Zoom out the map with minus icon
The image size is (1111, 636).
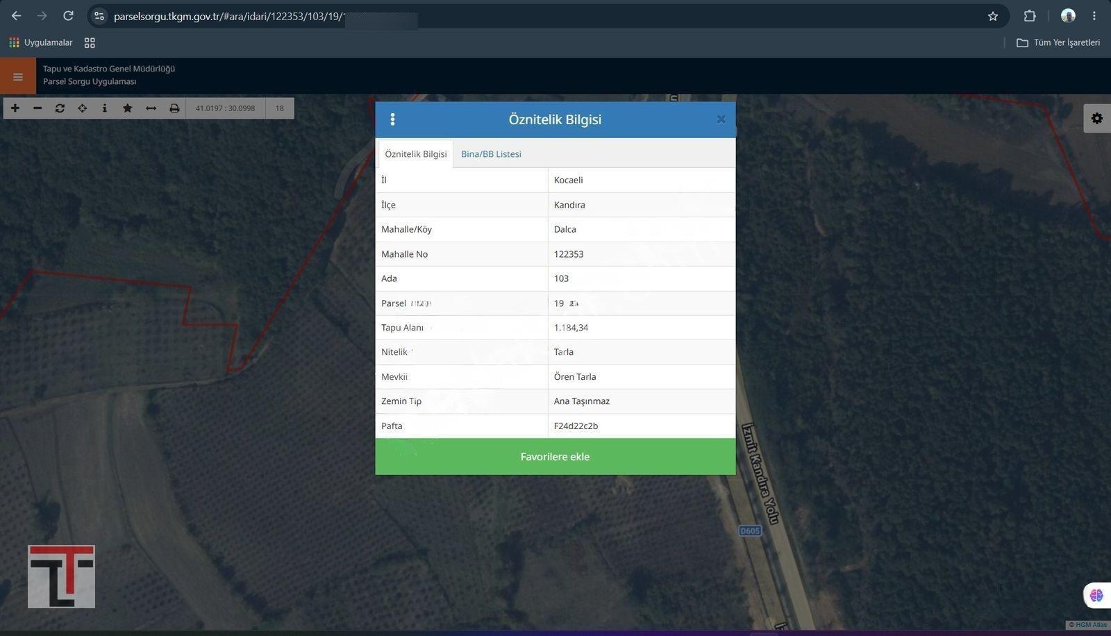click(x=37, y=108)
